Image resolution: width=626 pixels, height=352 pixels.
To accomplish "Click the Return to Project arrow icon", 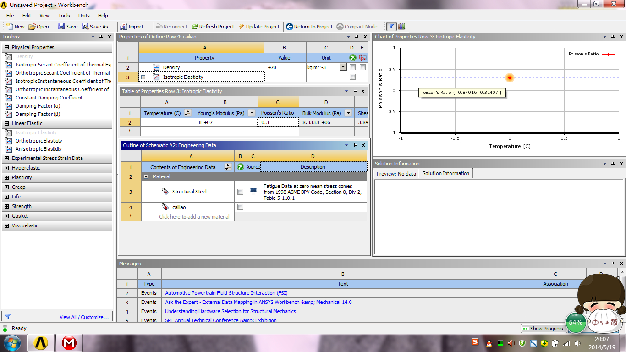I will (x=289, y=27).
